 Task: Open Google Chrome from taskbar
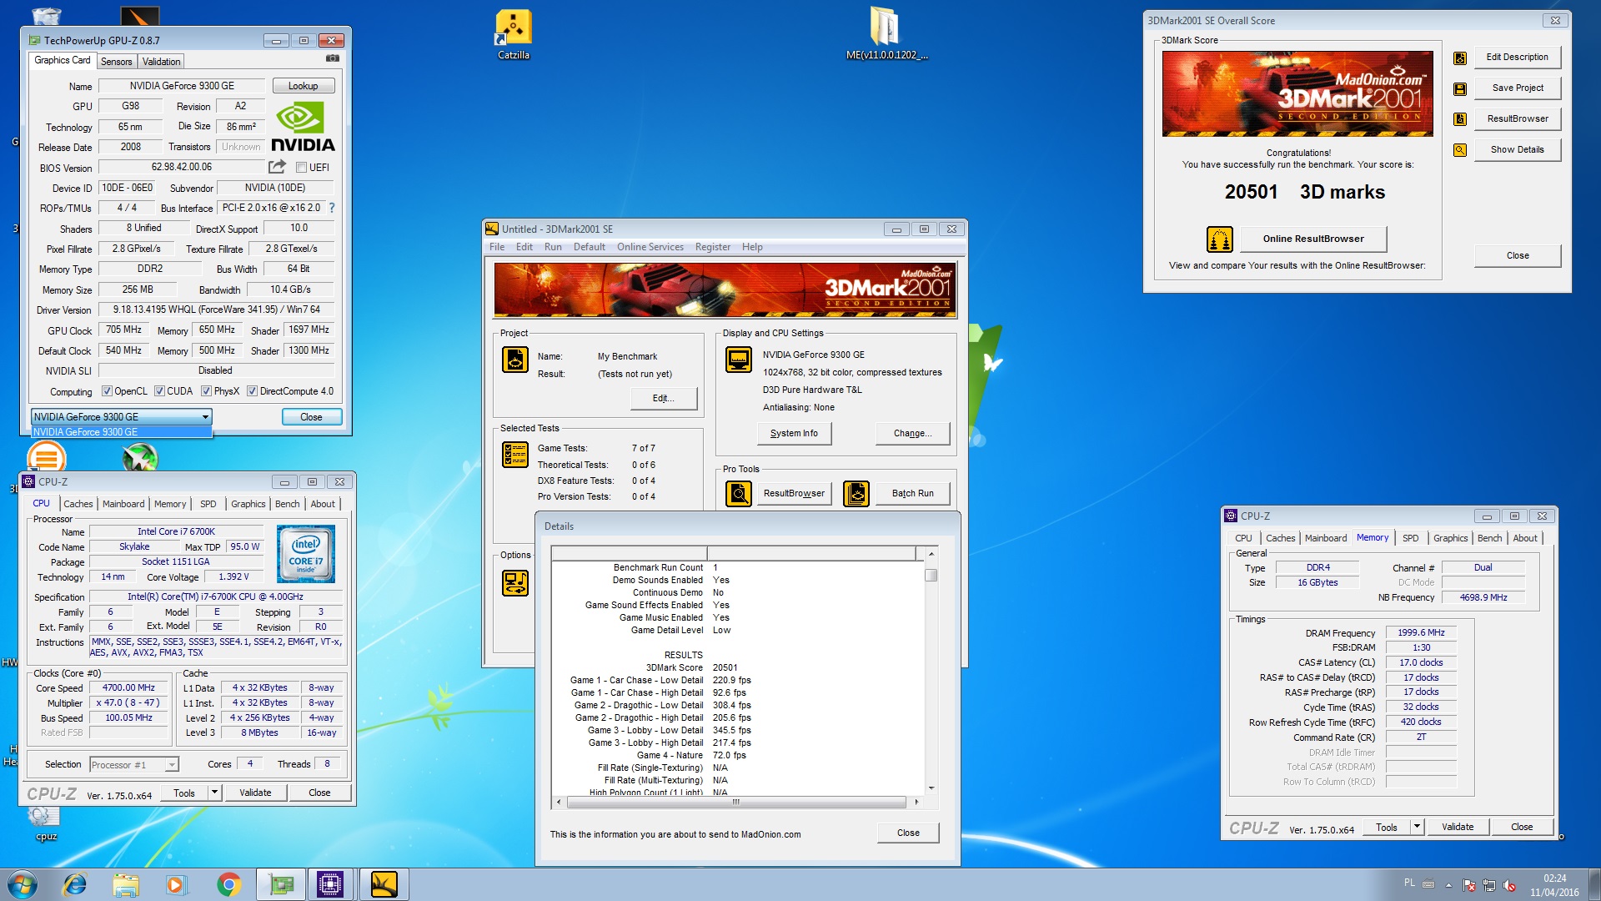coord(228,884)
